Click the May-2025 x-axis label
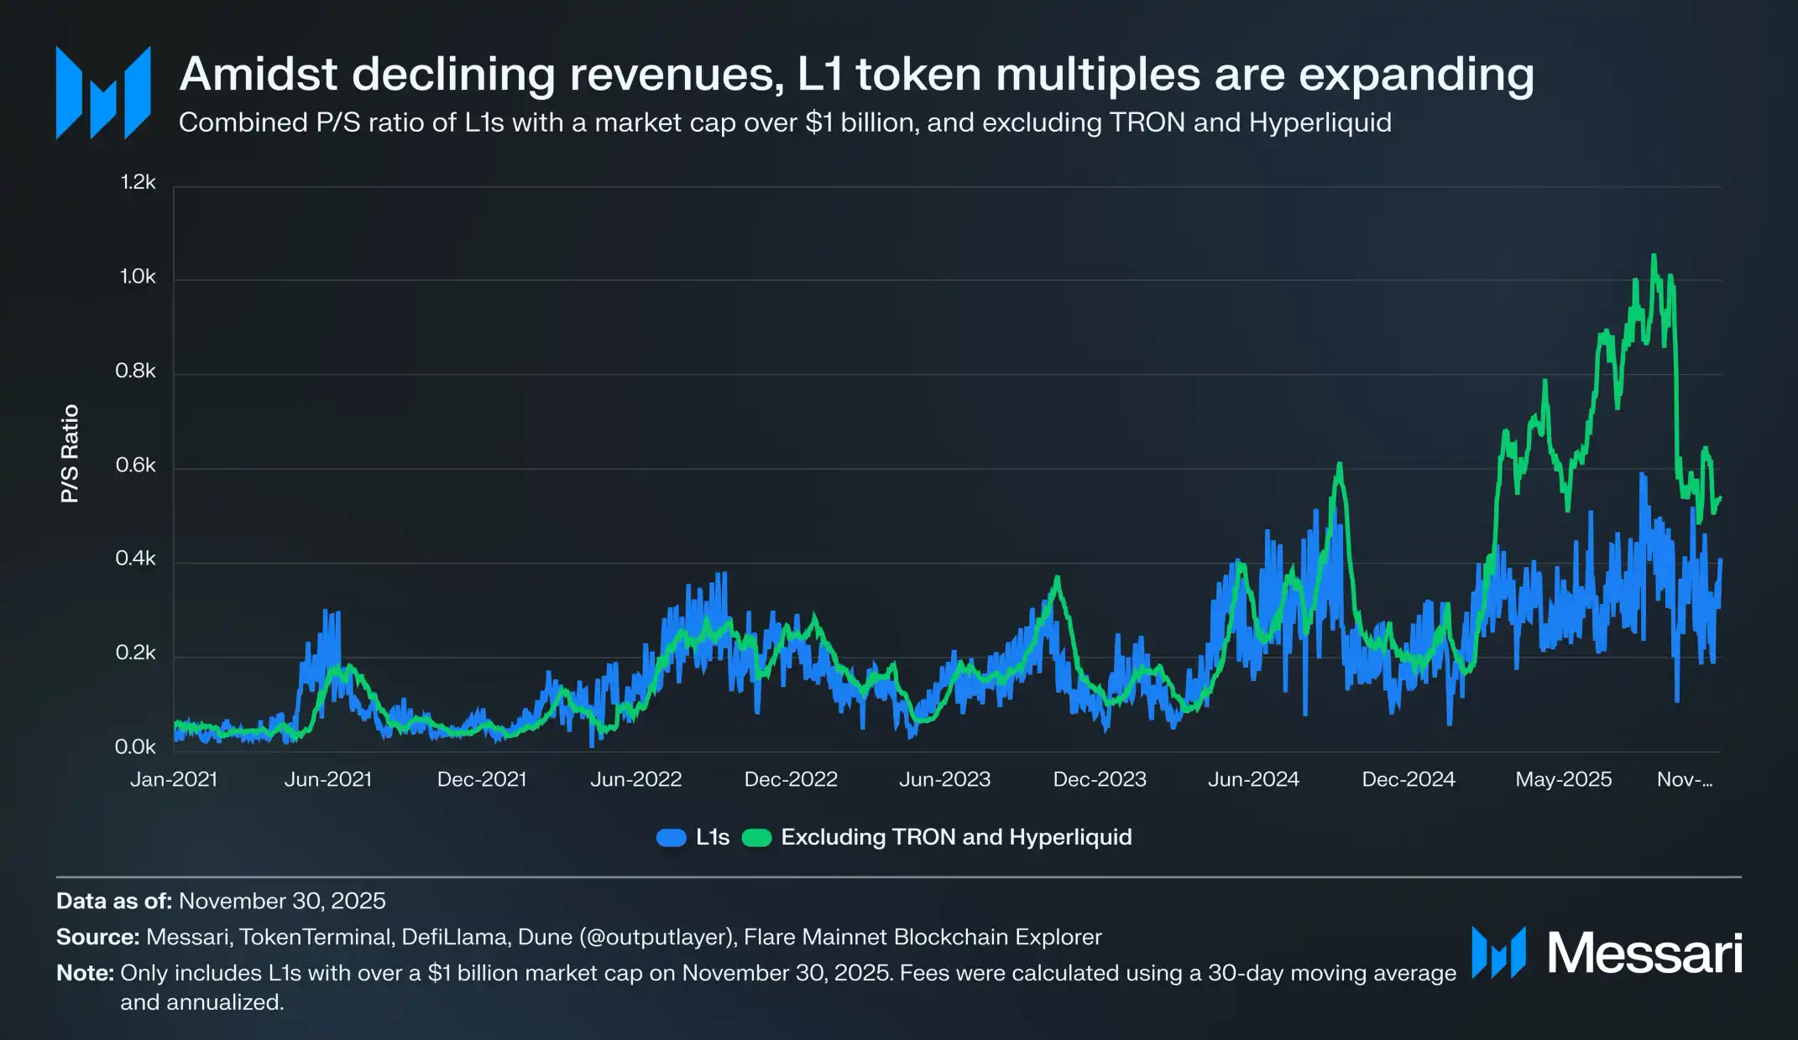Viewport: 1798px width, 1040px height. [1563, 779]
